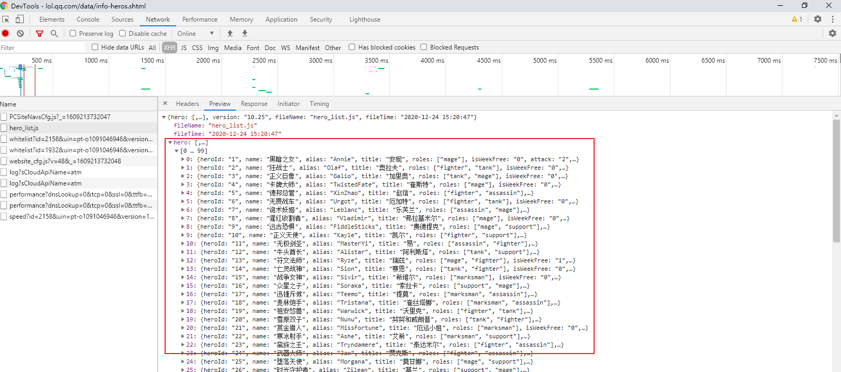Select the website_cfg.js request row
This screenshot has height=372, width=841.
point(79,161)
